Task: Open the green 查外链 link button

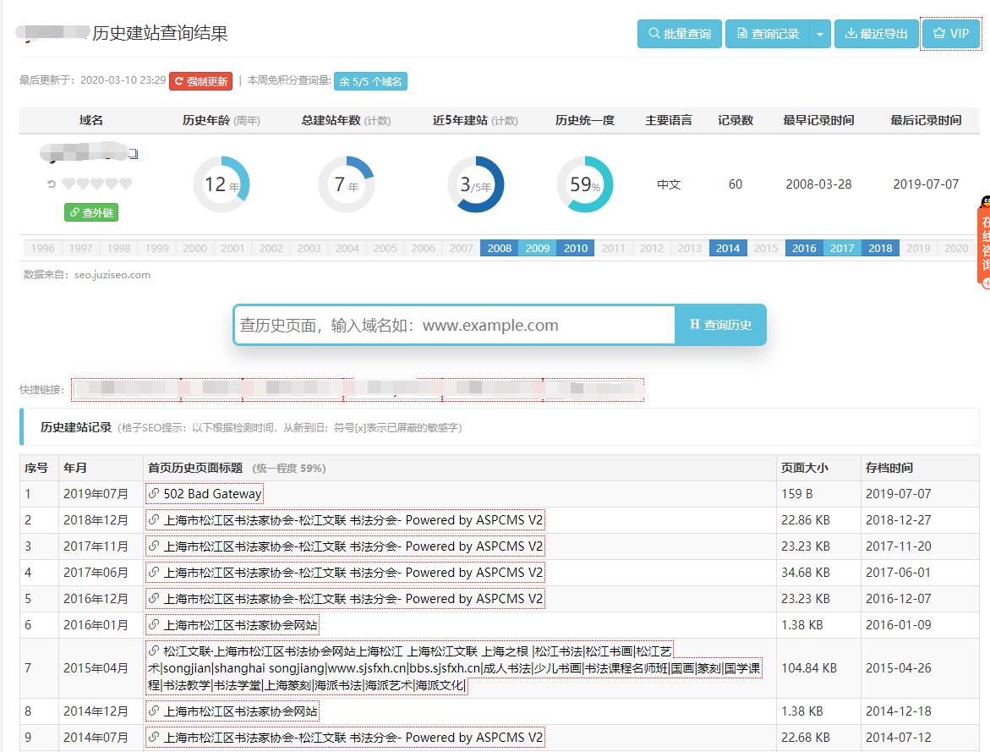Action: pos(90,213)
